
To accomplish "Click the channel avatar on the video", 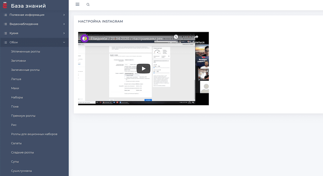I will click(x=84, y=38).
